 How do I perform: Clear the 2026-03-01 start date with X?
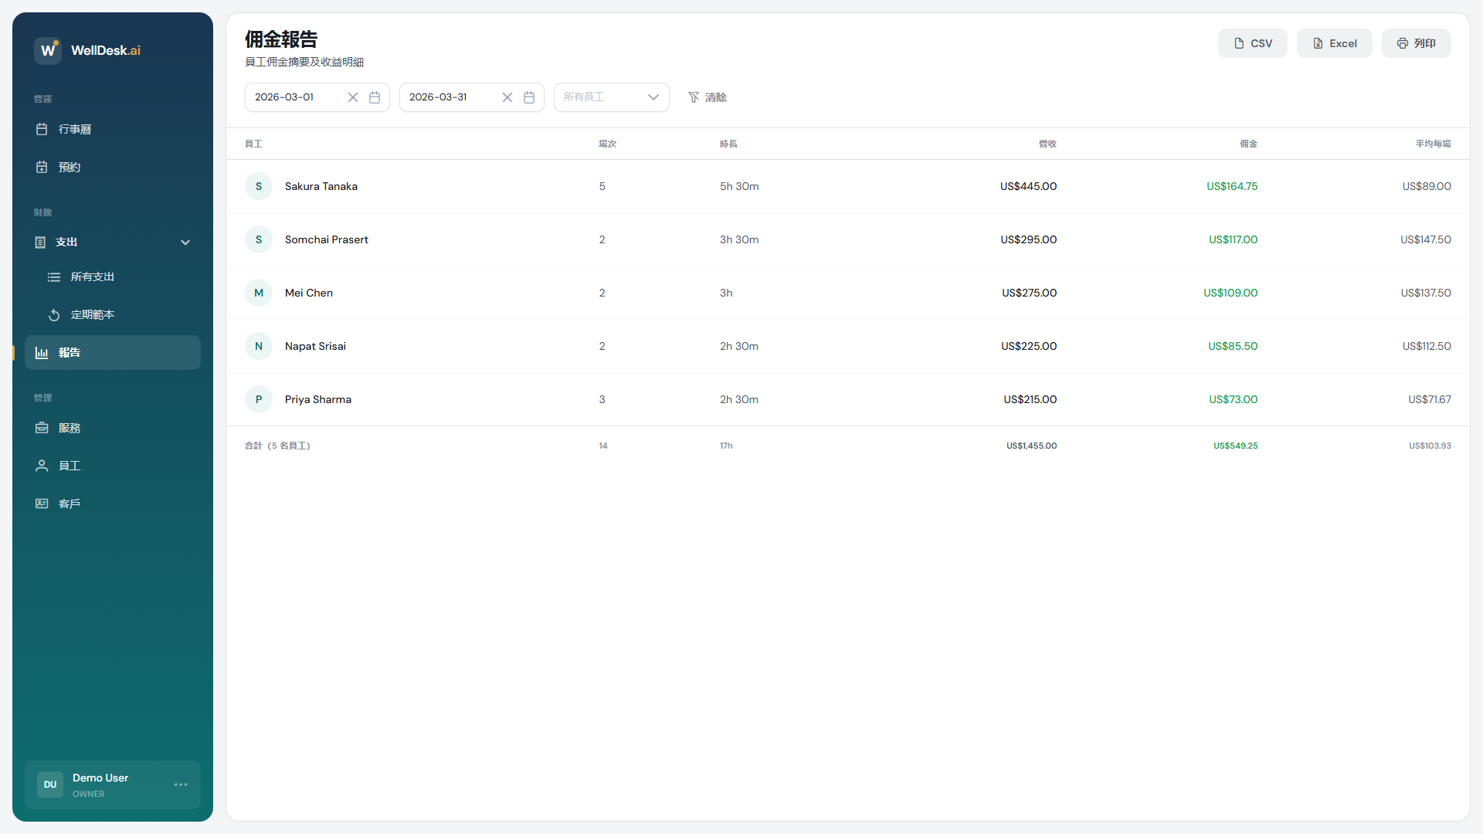353,97
